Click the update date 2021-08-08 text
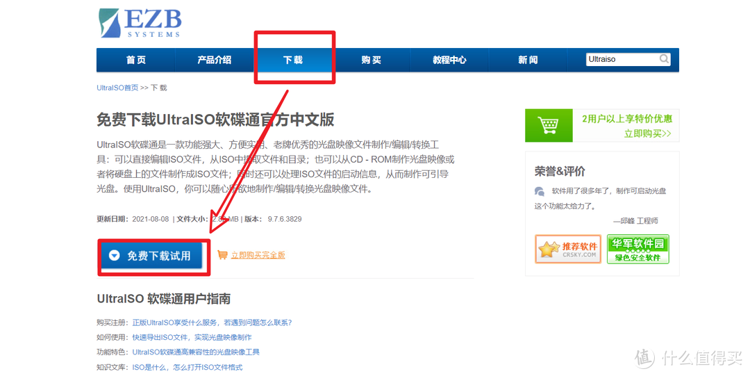750x376 pixels. pos(151,219)
